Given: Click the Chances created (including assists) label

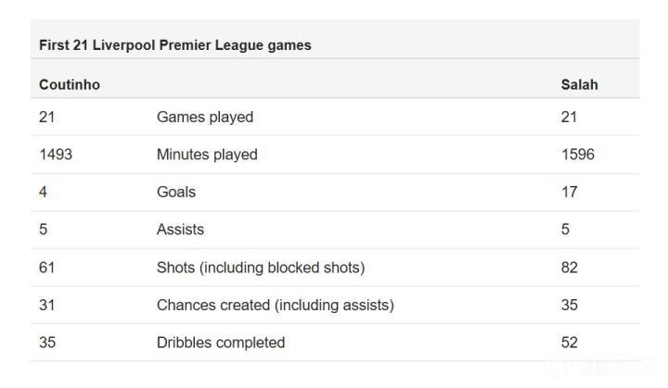Looking at the screenshot, I should click(275, 305).
